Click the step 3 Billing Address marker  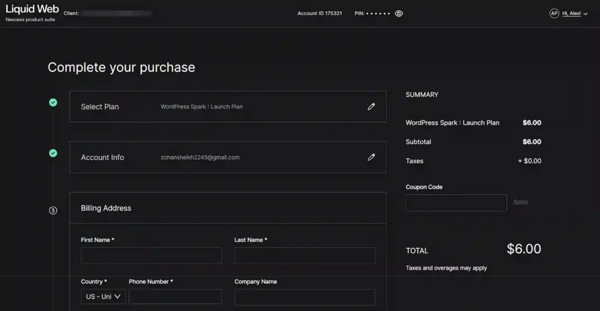coord(53,210)
